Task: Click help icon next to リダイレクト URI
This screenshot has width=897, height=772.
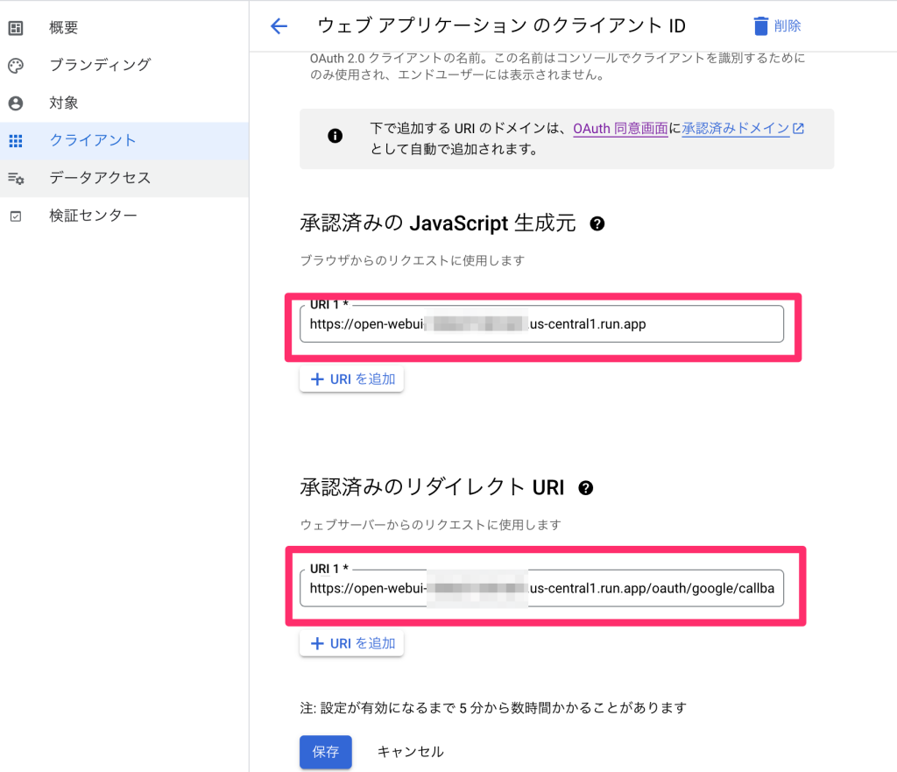Action: [586, 488]
